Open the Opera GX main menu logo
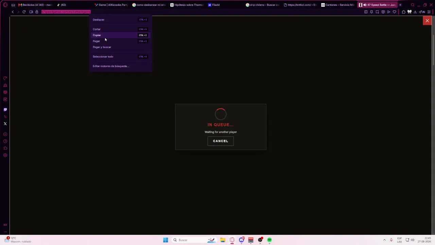The height and width of the screenshot is (245, 435). point(5,5)
